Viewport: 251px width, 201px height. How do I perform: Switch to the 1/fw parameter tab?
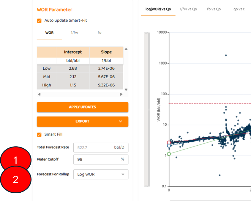click(x=74, y=33)
